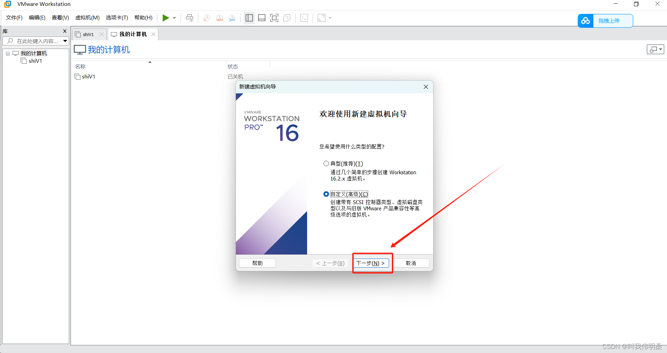Sort by the 名称 column header
The width and height of the screenshot is (667, 353).
80,66
